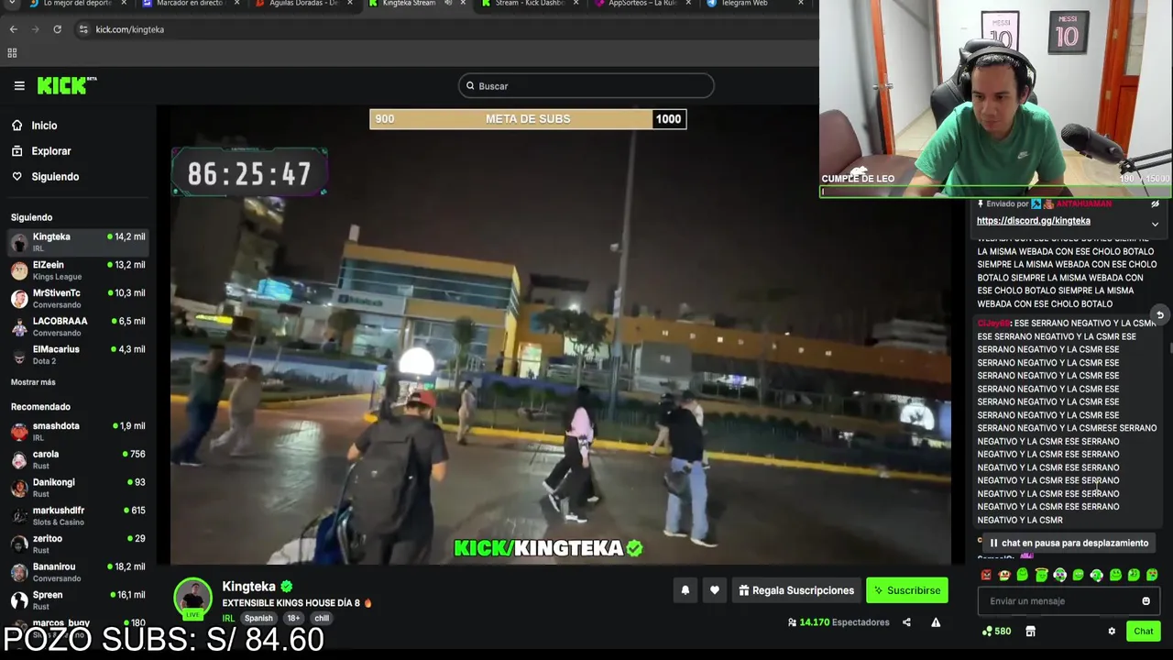1173x660 pixels.
Task: Click the 18+ tag
Action: (293, 619)
